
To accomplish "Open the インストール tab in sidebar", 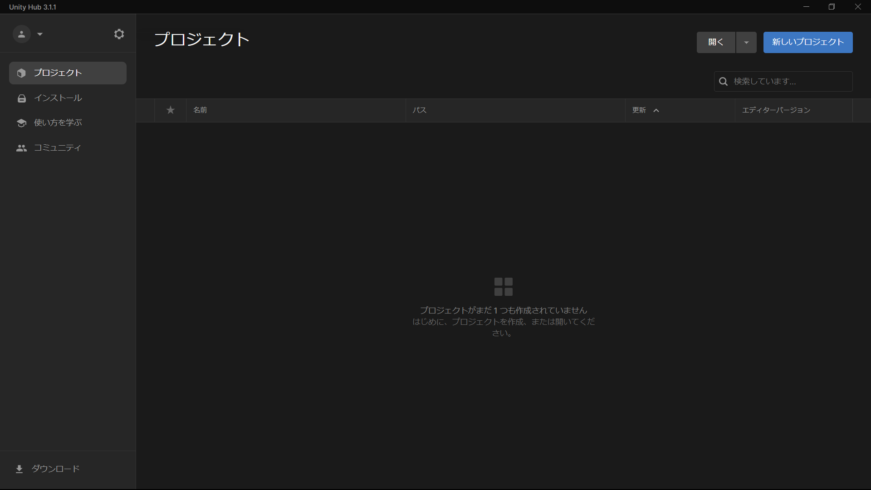I will [58, 98].
